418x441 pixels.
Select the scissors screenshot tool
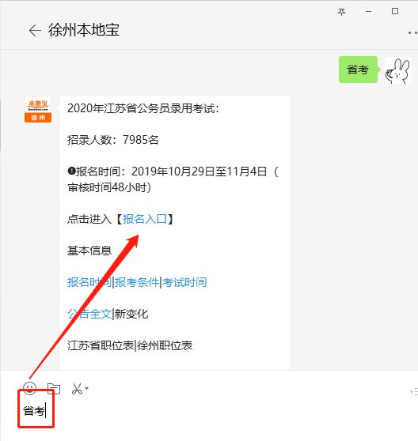pyautogui.click(x=77, y=389)
